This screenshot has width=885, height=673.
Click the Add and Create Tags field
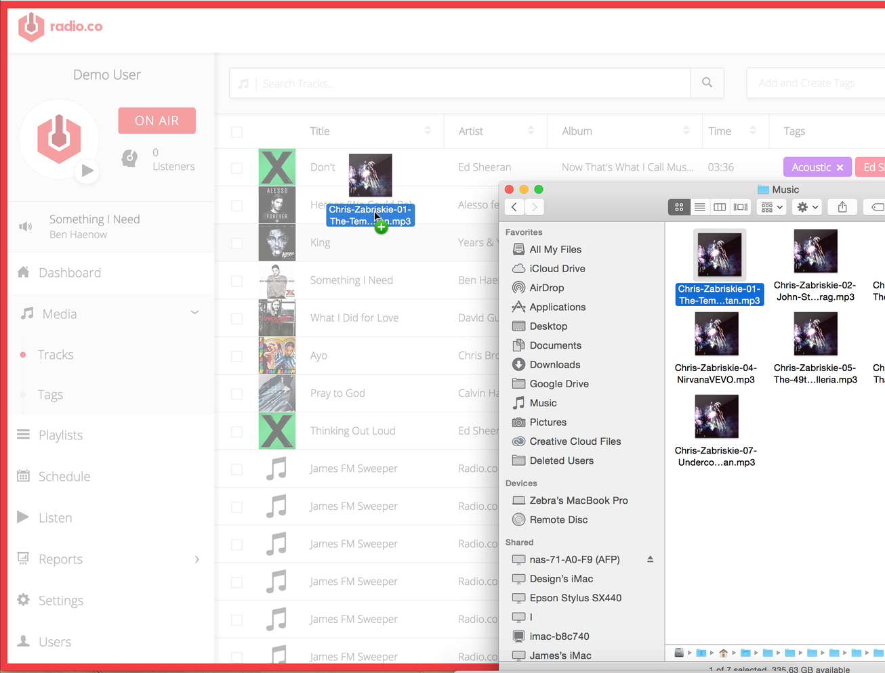tap(816, 83)
